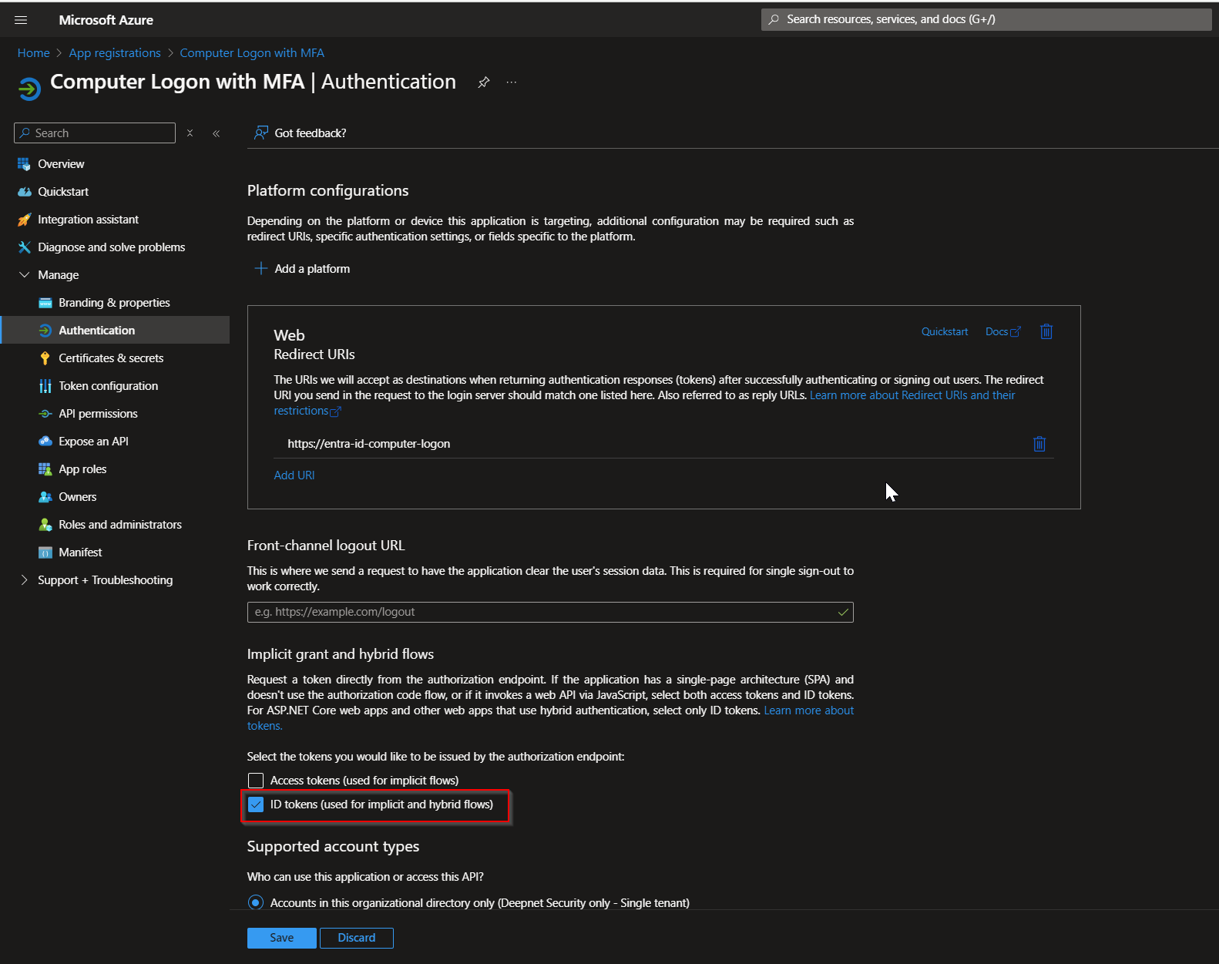Go to API permissions page

pyautogui.click(x=98, y=414)
